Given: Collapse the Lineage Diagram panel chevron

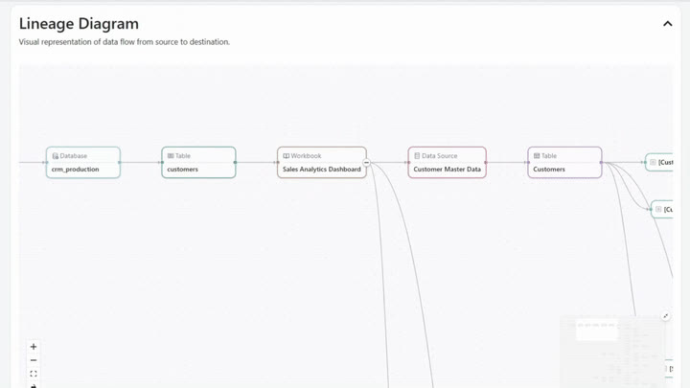Looking at the screenshot, I should tap(667, 24).
